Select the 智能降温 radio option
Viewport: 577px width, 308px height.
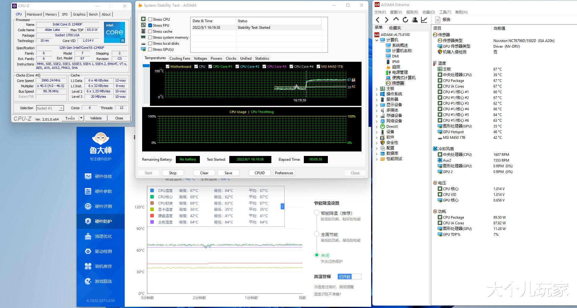(x=316, y=213)
